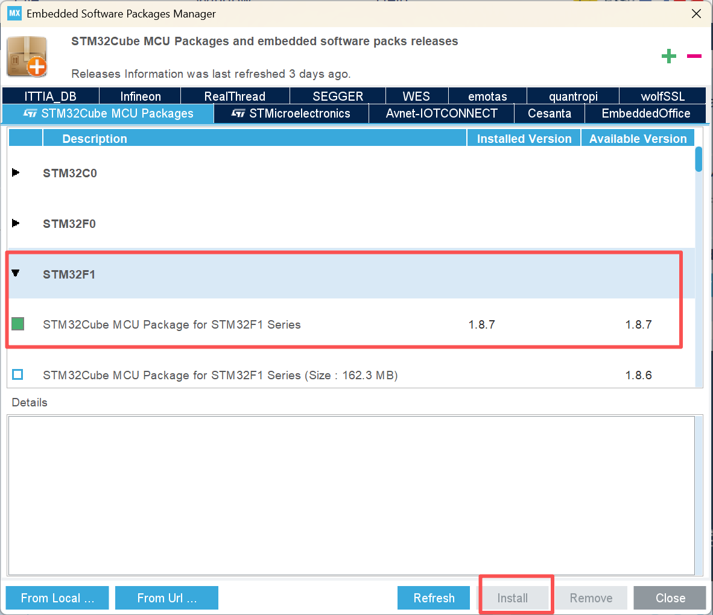This screenshot has height=615, width=713.
Task: Click the Refresh button
Action: (434, 598)
